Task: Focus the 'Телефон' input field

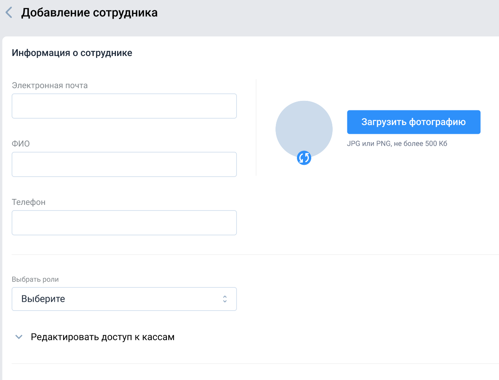Action: [x=124, y=223]
